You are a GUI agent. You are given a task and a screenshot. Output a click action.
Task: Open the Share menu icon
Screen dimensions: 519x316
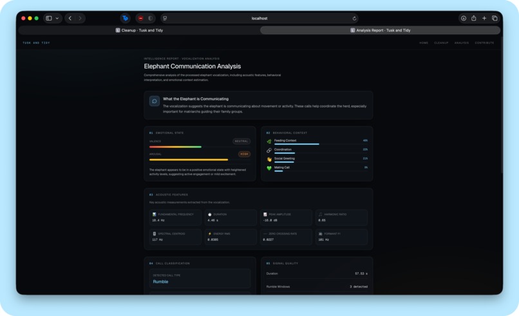tap(474, 18)
